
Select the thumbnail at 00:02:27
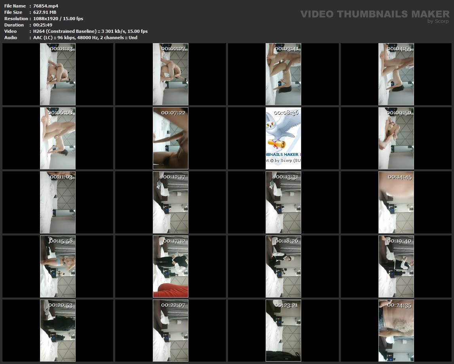click(171, 74)
